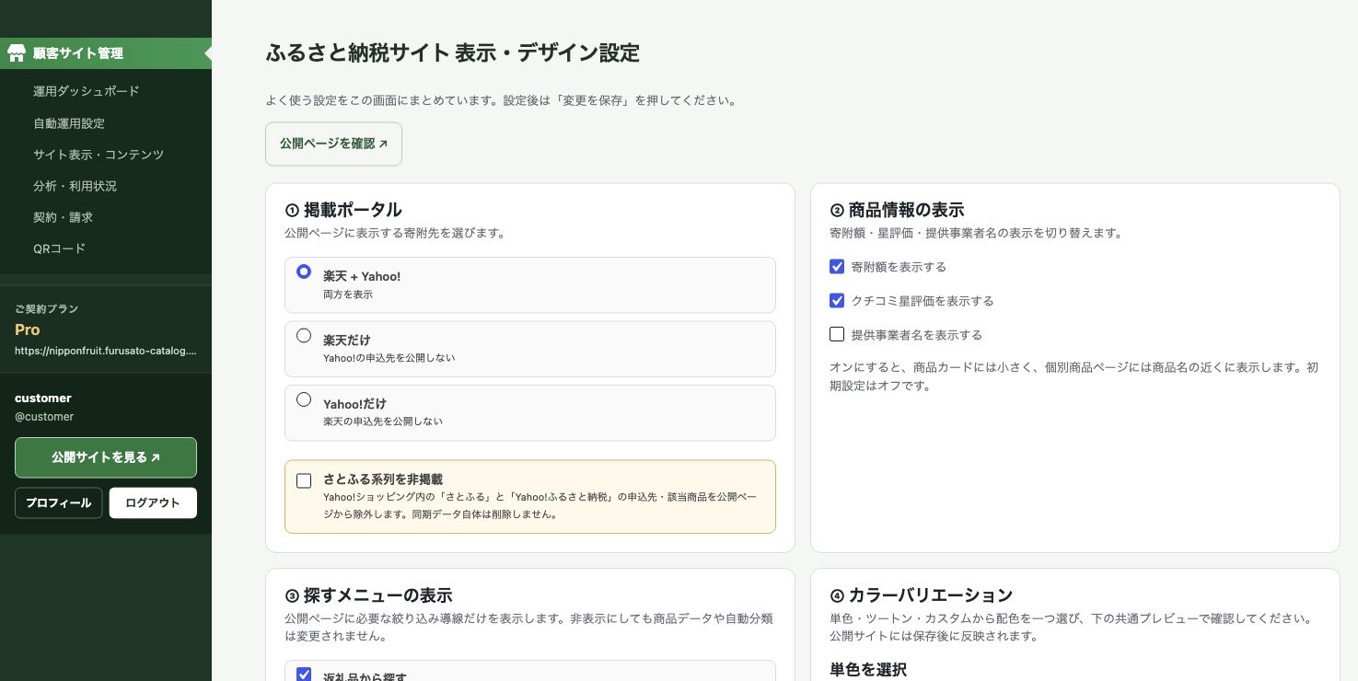Click the site URL nipponfruit.furusato-catalog

click(106, 351)
